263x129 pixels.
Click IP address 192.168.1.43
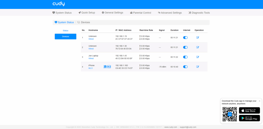pos(121,56)
